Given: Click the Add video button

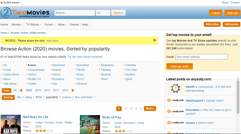Looking at the screenshot, I should [x=212, y=24].
